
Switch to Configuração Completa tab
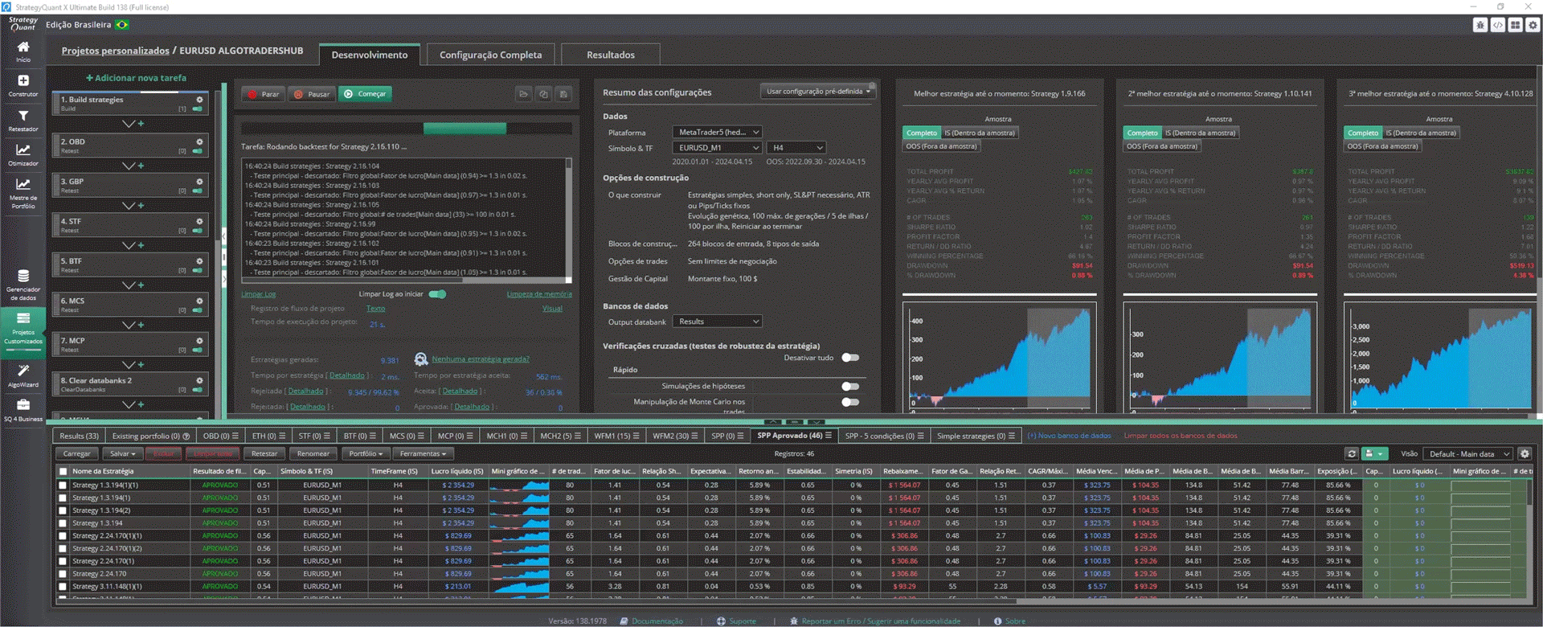491,55
